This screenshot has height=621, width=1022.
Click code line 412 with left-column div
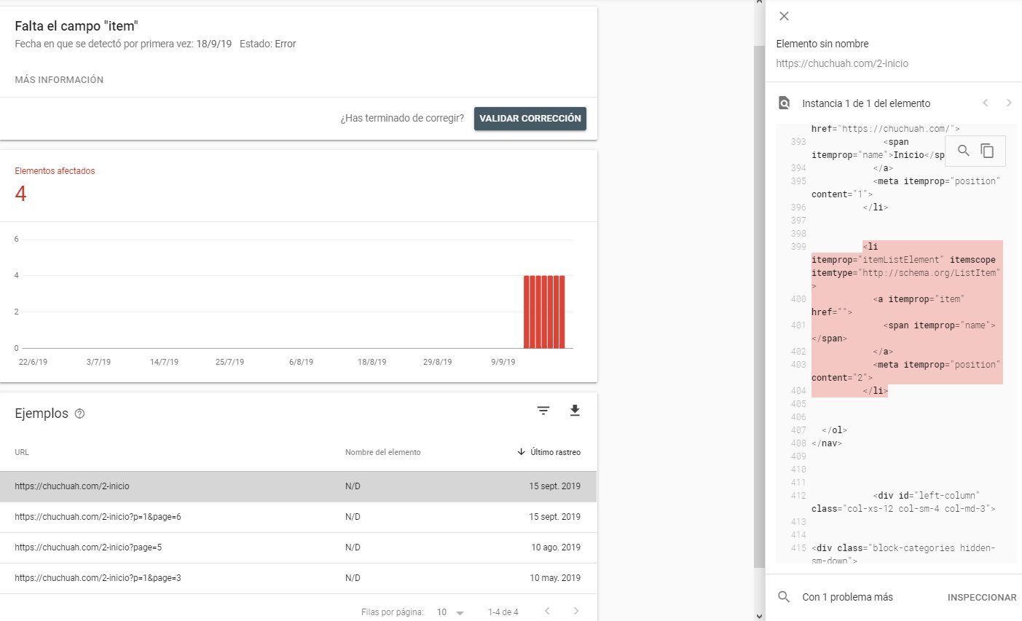(903, 502)
